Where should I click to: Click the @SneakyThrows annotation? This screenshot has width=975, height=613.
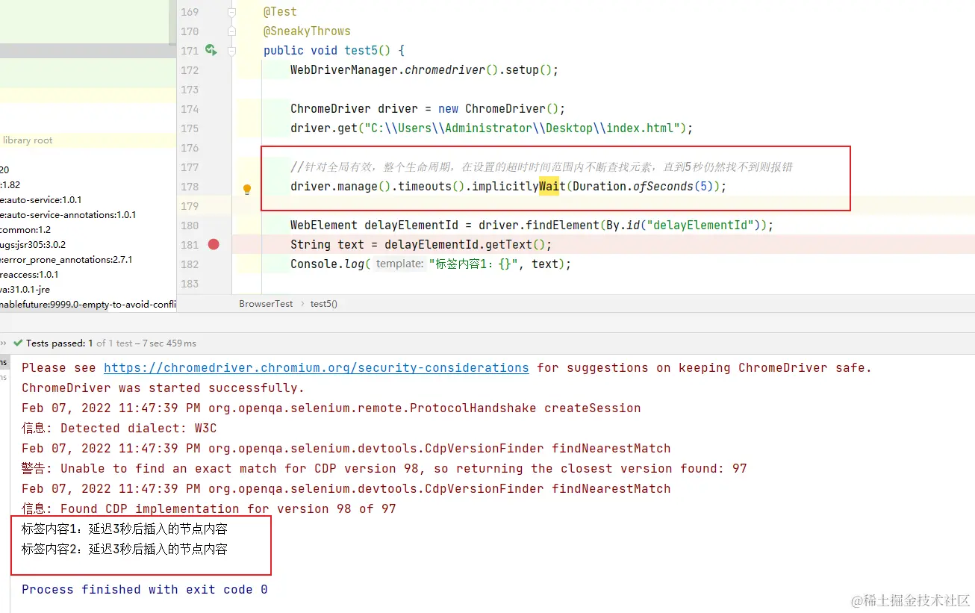tap(307, 31)
